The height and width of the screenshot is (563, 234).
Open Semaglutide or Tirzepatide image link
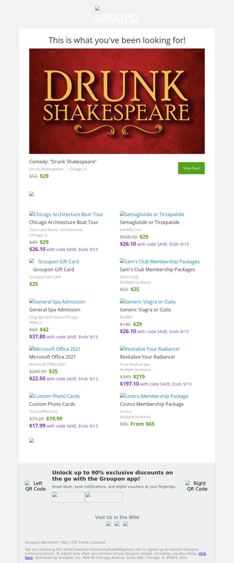152,214
